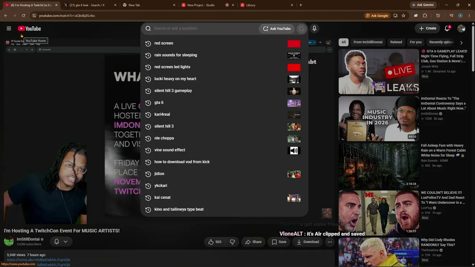Screen dimensions: 475x267
Task: Click the history clock icon beside 'silent hill 3'
Action: [148, 126]
